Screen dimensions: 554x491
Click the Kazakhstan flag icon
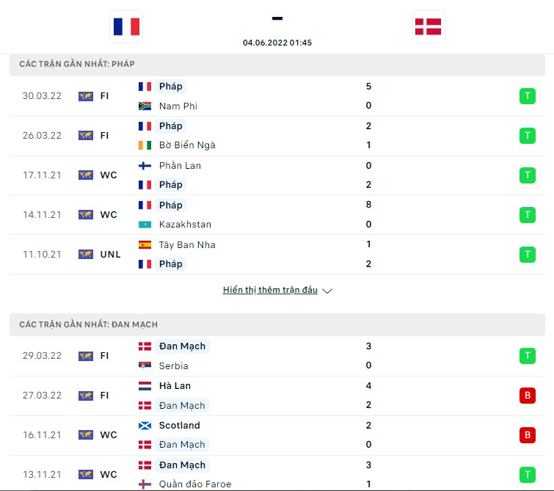coord(145,225)
